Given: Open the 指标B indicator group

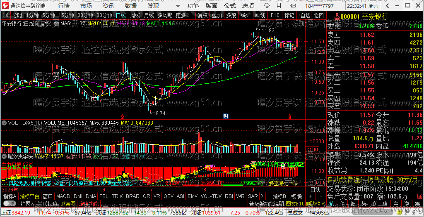Looking at the screenshot, I should (x=279, y=196).
